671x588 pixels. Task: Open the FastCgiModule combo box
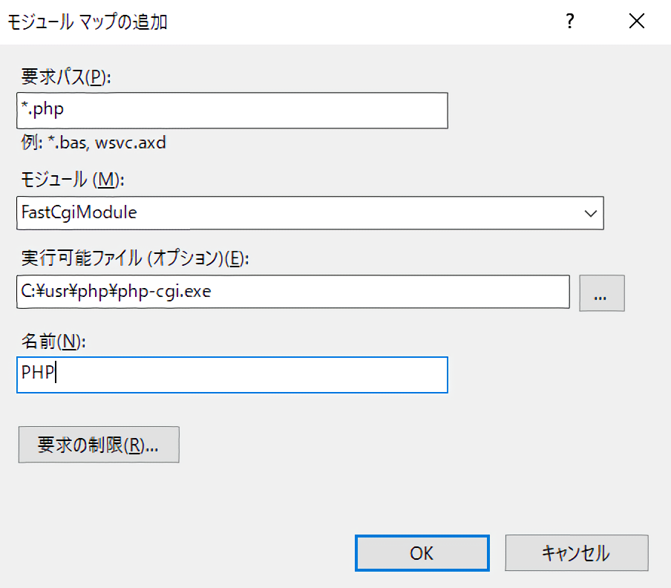click(x=297, y=213)
